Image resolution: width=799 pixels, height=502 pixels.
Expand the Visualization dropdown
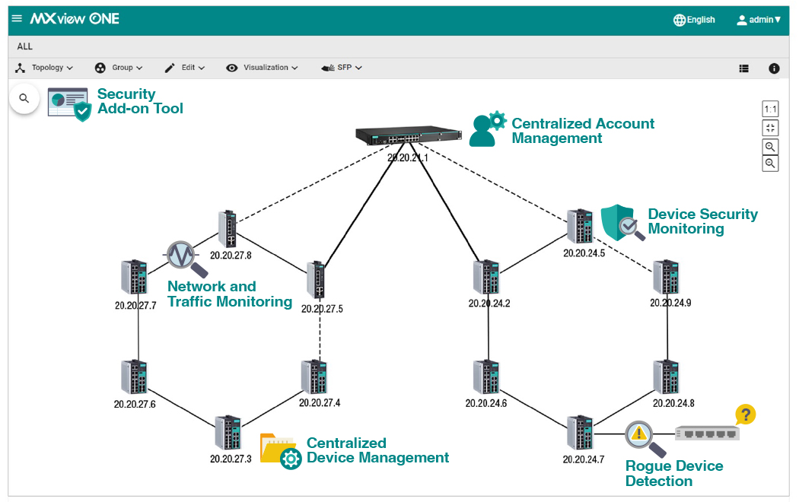click(263, 68)
